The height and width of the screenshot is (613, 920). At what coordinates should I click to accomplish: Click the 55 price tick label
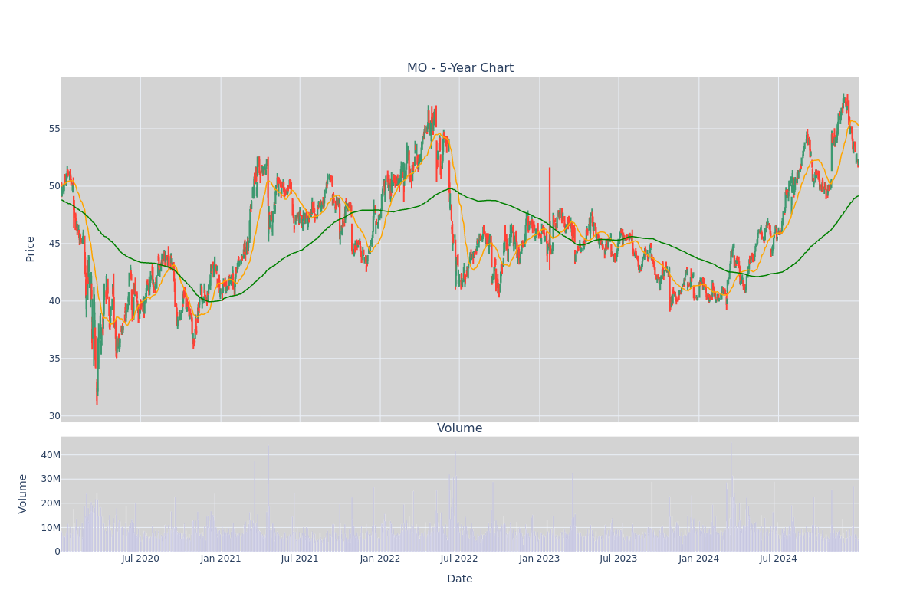point(54,129)
